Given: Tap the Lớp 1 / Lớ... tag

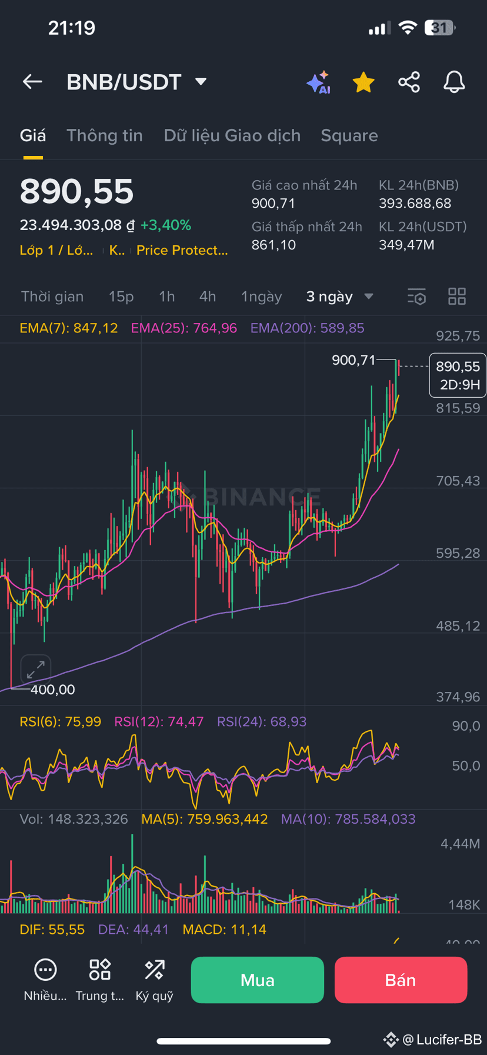Looking at the screenshot, I should click(x=56, y=250).
